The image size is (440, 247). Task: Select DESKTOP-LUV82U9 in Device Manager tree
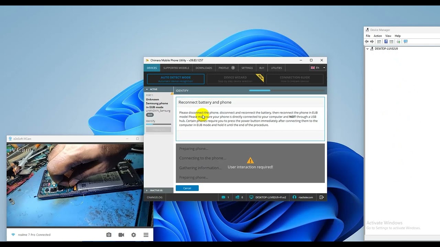pos(386,49)
